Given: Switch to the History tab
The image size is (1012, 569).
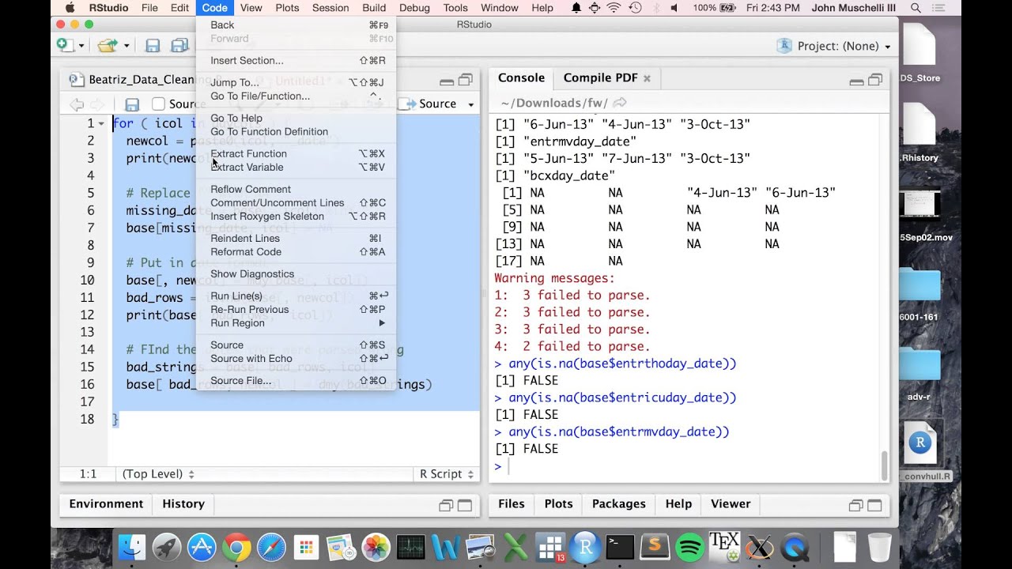Looking at the screenshot, I should click(183, 503).
